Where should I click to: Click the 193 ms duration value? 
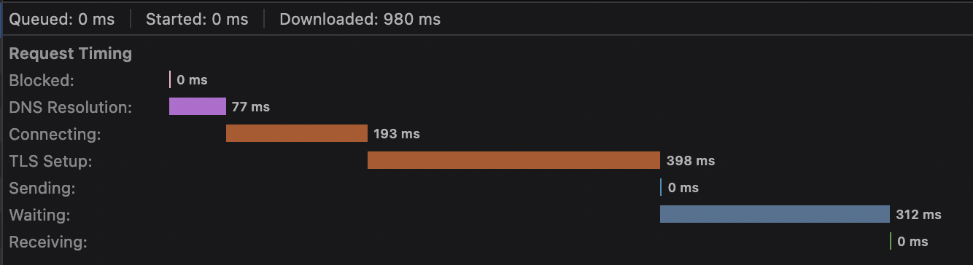[397, 134]
